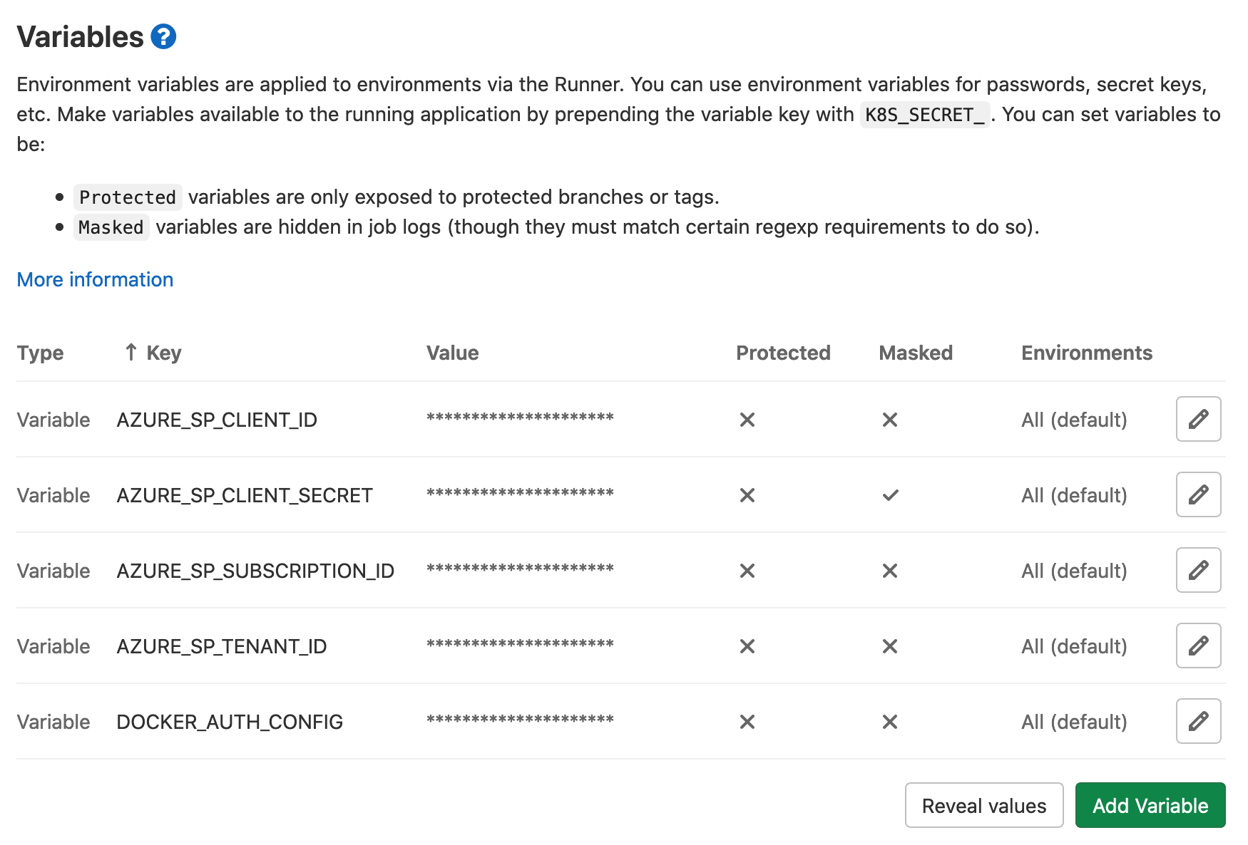Screen dimensions: 1248x845
Task: Open All (default) environments for DOCKER_AUTH_CONFIG
Action: 1074,721
